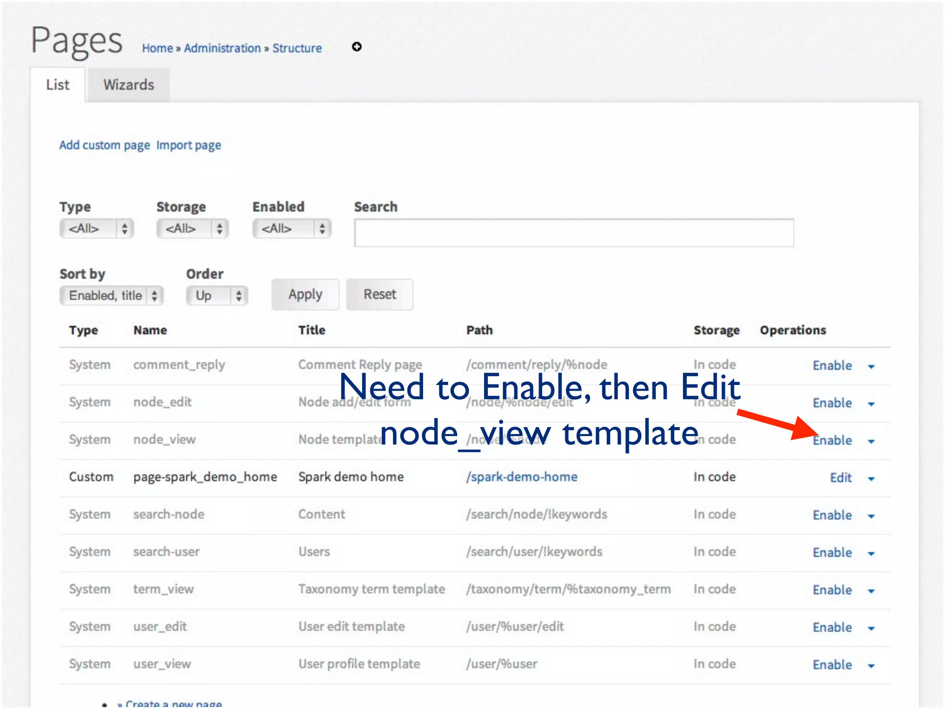The image size is (945, 709).
Task: Switch to the Wizards tab
Action: coord(129,84)
